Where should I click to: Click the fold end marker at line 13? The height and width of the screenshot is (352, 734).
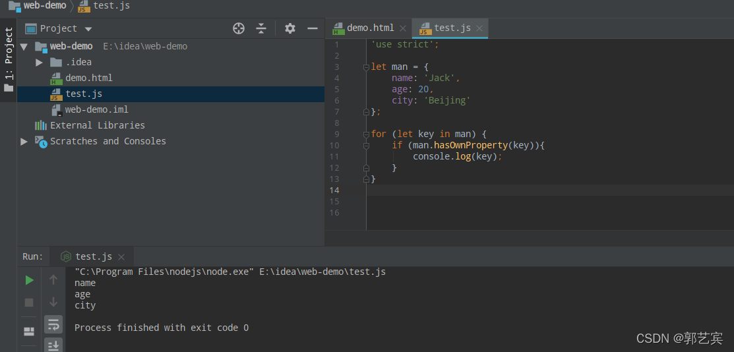click(366, 179)
